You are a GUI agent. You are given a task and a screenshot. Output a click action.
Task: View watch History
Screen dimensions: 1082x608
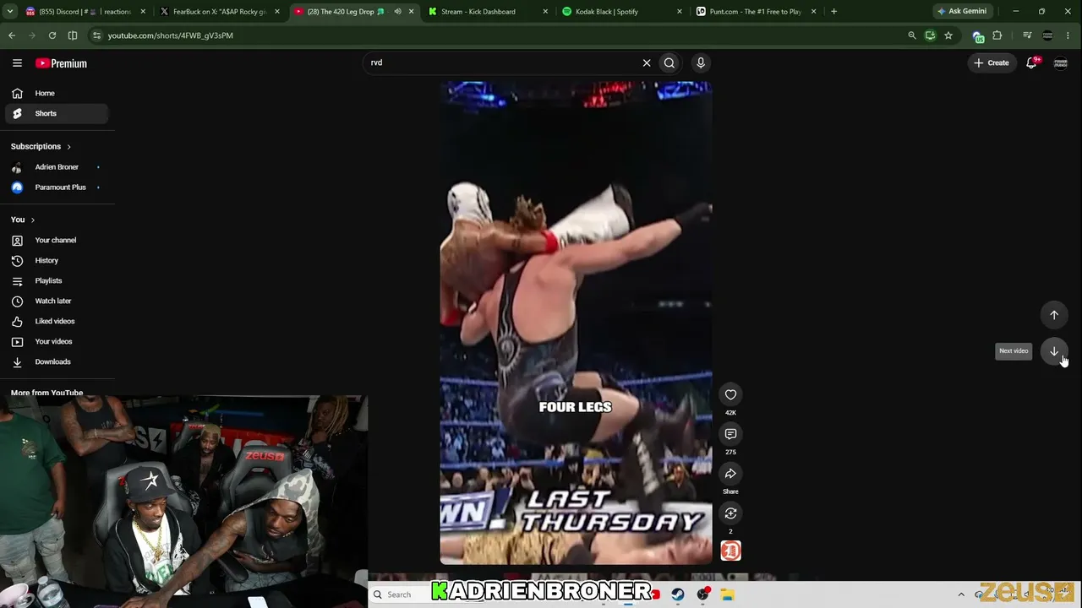(57, 260)
